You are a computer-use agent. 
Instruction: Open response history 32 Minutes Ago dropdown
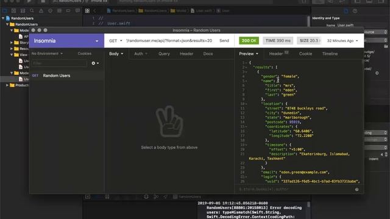point(342,41)
